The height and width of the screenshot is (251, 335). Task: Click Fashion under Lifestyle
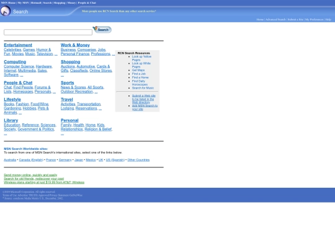click(x=22, y=104)
